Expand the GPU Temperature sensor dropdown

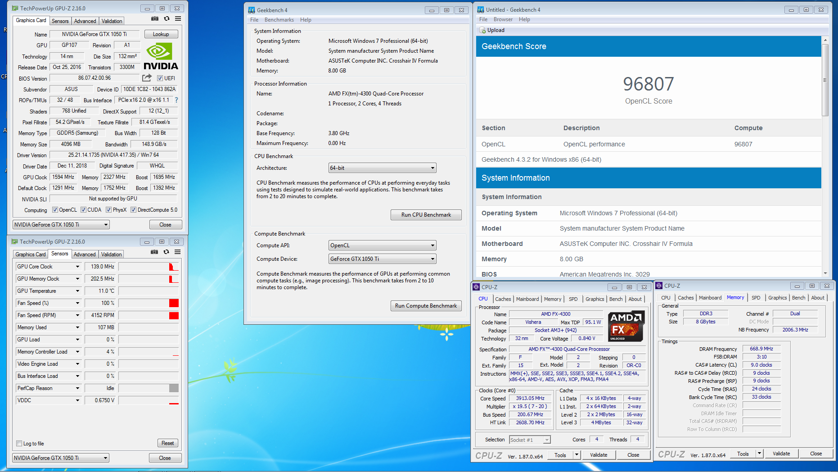tap(77, 291)
